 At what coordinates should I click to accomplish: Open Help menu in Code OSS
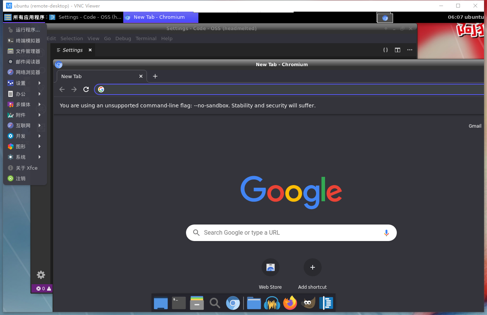(167, 38)
